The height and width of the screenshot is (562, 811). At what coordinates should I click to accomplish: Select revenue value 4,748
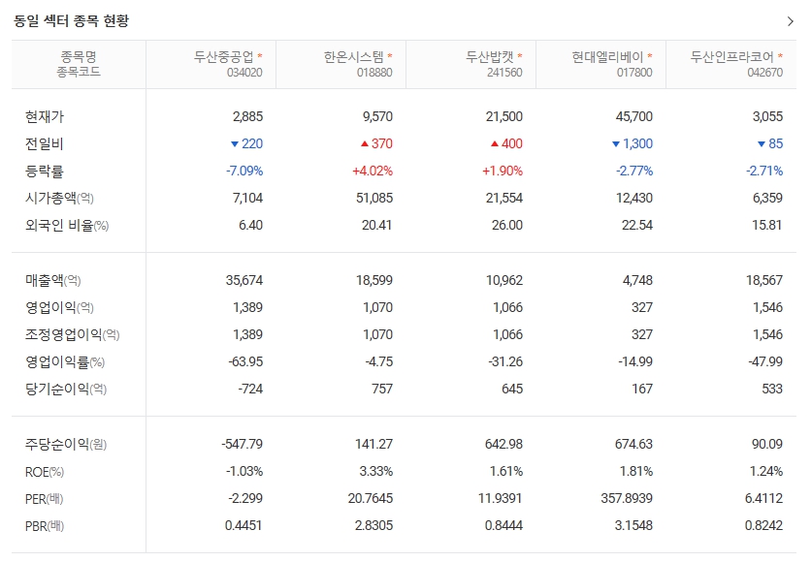click(x=637, y=280)
